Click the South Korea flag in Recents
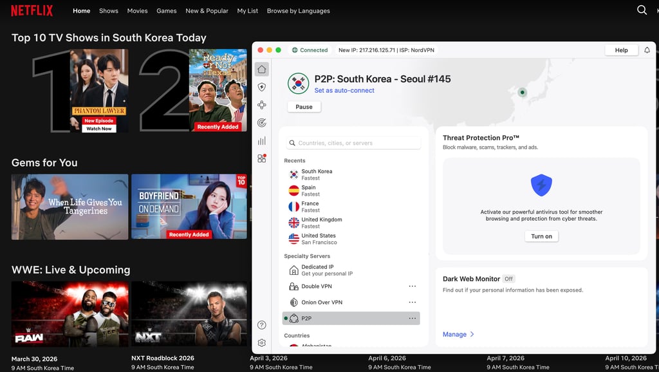The image size is (659, 372). coord(293,174)
